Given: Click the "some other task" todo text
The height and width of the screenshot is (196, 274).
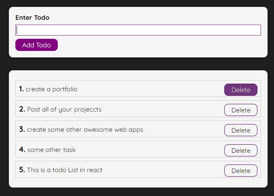Looking at the screenshot, I should coord(51,150).
